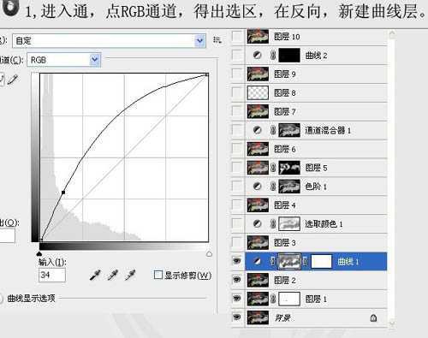Viewport: 428px width, 338px height.
Task: Click the mask thumbnail of 通道混合器 1
Action: pyautogui.click(x=289, y=130)
